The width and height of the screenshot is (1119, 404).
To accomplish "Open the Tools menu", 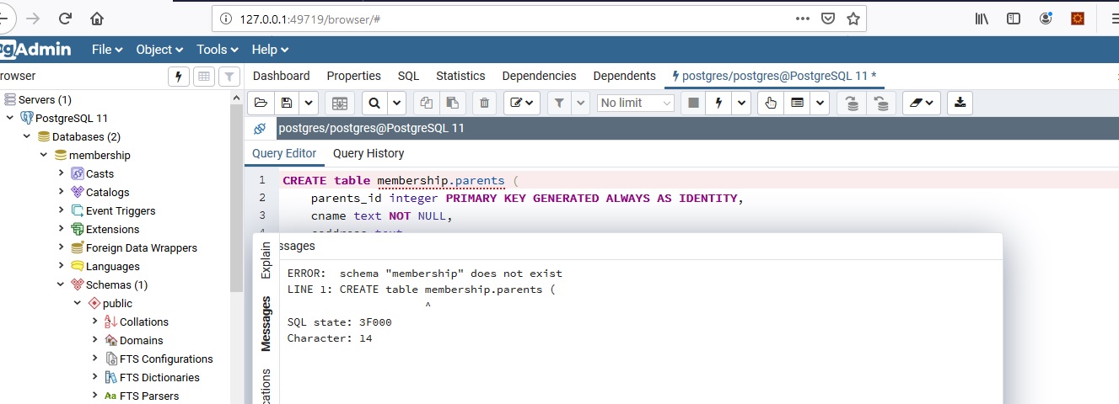I will (x=217, y=50).
